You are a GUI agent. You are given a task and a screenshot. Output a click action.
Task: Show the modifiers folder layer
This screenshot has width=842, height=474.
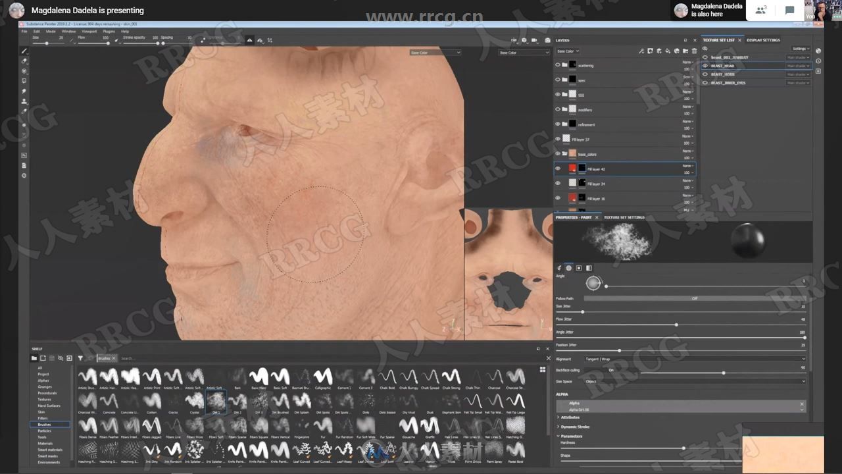click(557, 109)
